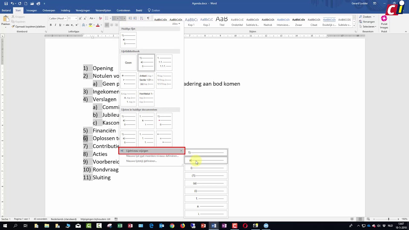Toggle subscript formatting

click(73, 25)
